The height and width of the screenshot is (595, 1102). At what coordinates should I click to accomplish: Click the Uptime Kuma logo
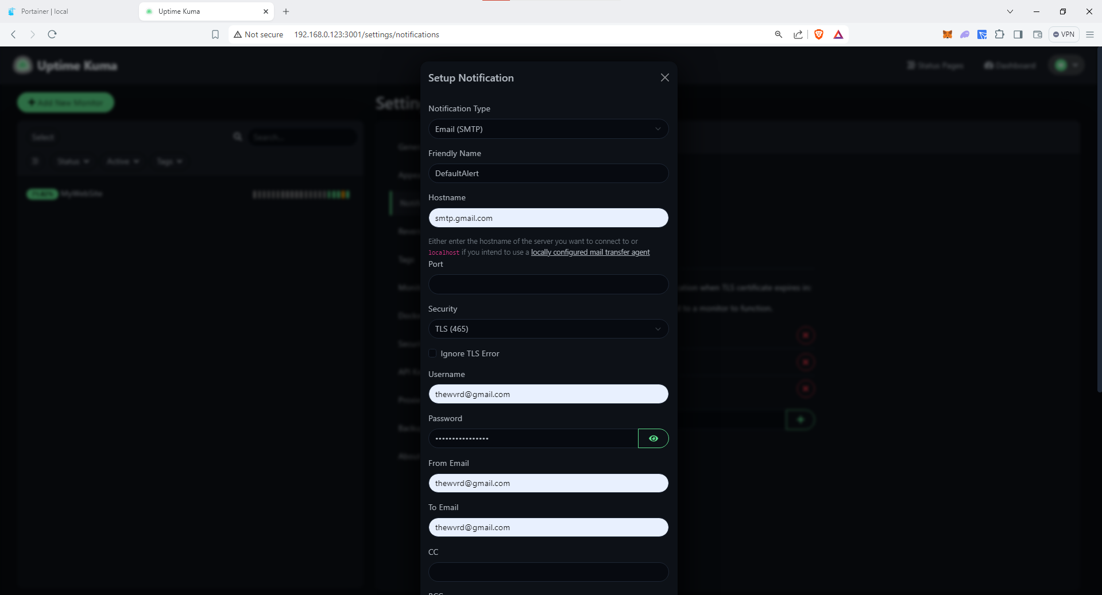(x=65, y=65)
